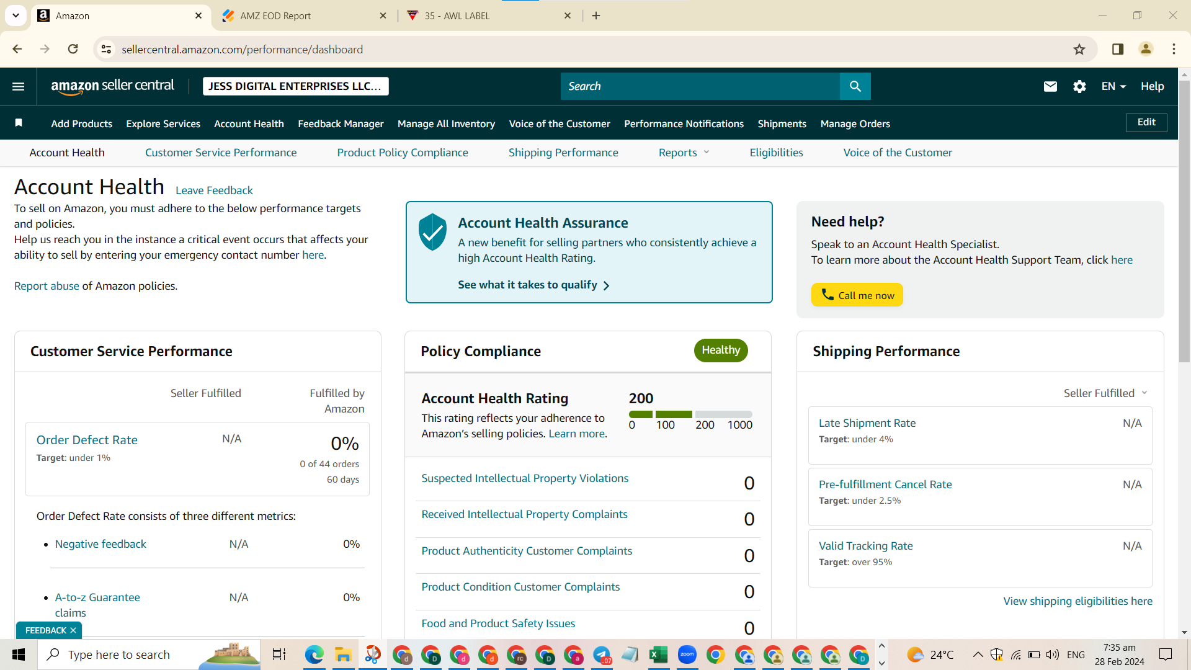The width and height of the screenshot is (1191, 670).
Task: Open the Snipping Tool taskbar icon
Action: click(x=373, y=654)
